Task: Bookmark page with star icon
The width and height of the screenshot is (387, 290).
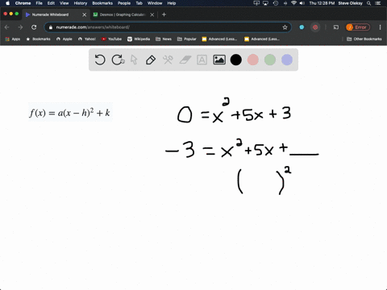Action: [x=285, y=27]
